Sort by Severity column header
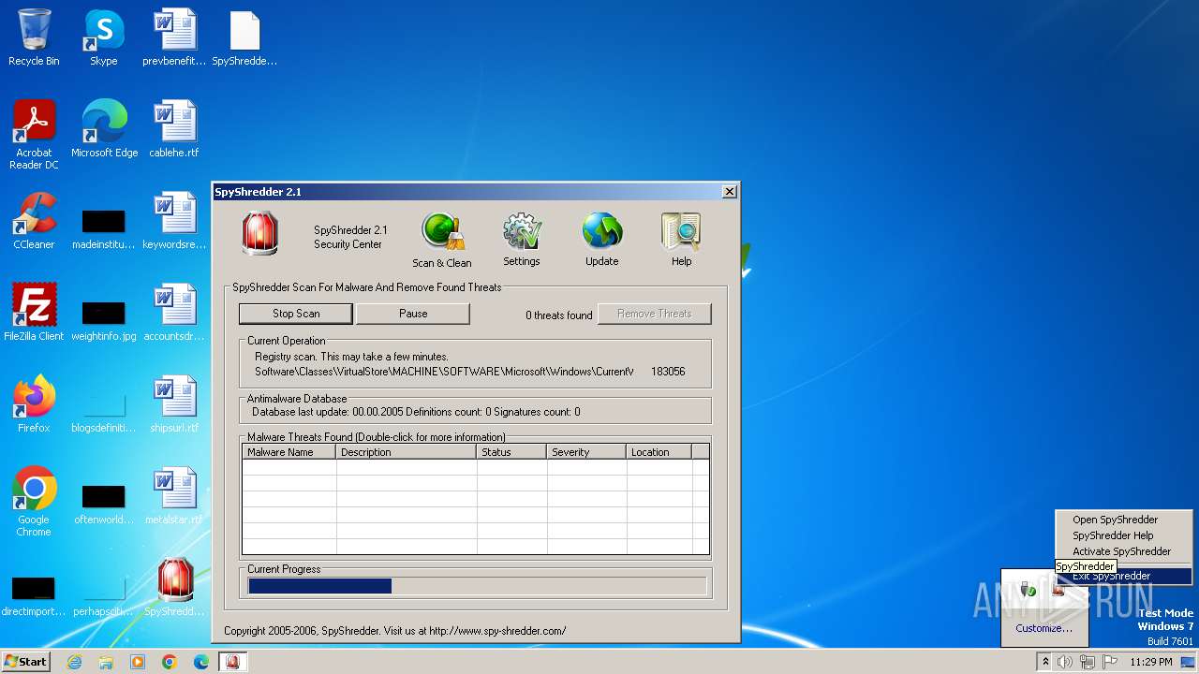The width and height of the screenshot is (1199, 674). click(x=586, y=452)
